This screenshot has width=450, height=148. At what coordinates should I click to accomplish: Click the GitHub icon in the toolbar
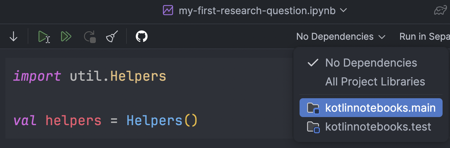142,36
